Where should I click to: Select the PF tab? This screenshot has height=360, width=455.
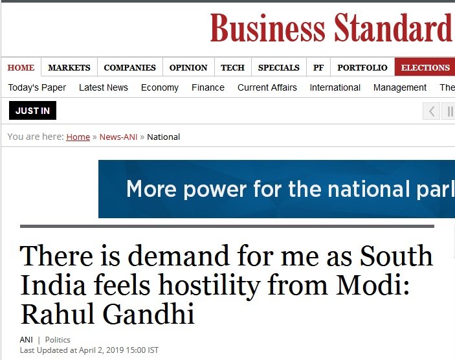(x=318, y=67)
